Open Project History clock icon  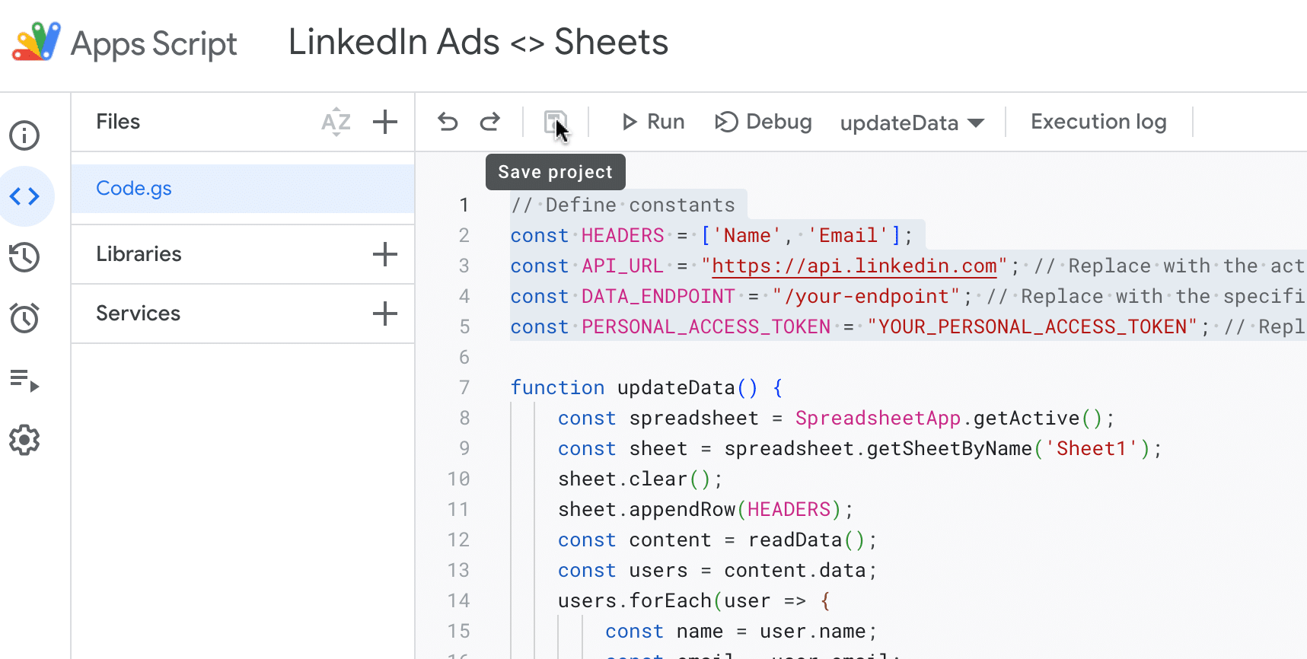24,257
